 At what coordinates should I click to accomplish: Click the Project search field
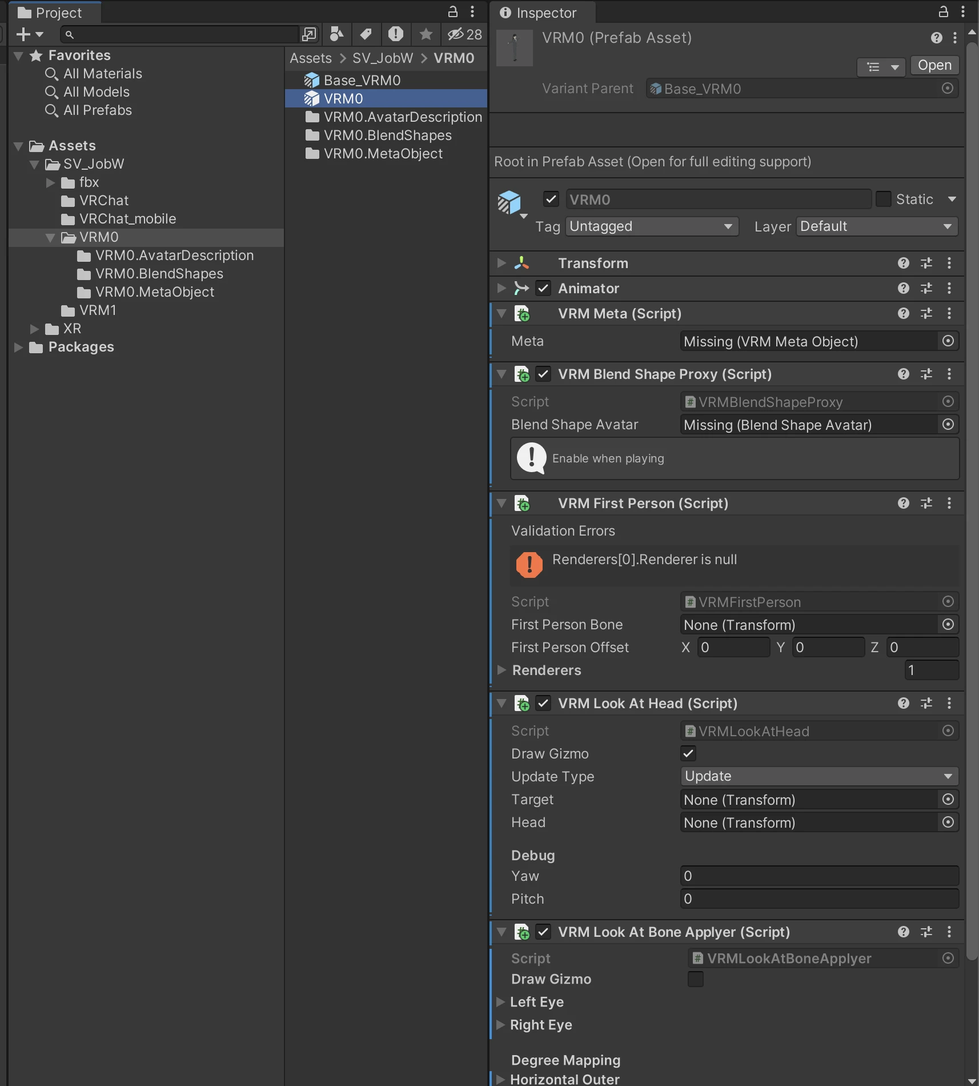pos(180,34)
